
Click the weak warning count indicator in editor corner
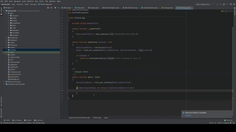click(x=226, y=11)
